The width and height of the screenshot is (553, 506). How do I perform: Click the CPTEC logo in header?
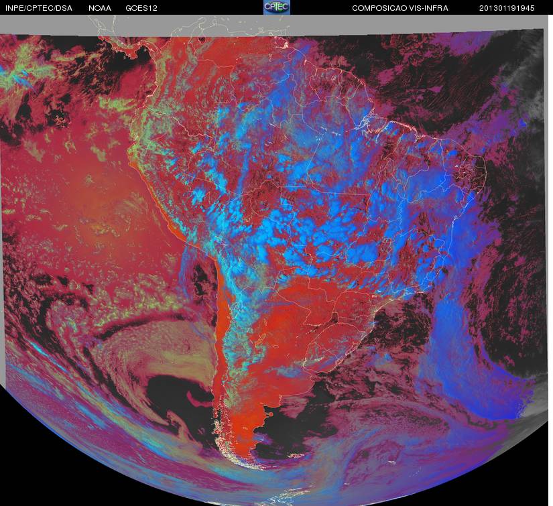tap(277, 7)
